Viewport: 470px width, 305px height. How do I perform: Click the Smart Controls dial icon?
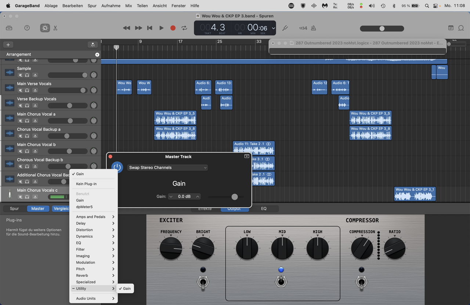(x=45, y=28)
